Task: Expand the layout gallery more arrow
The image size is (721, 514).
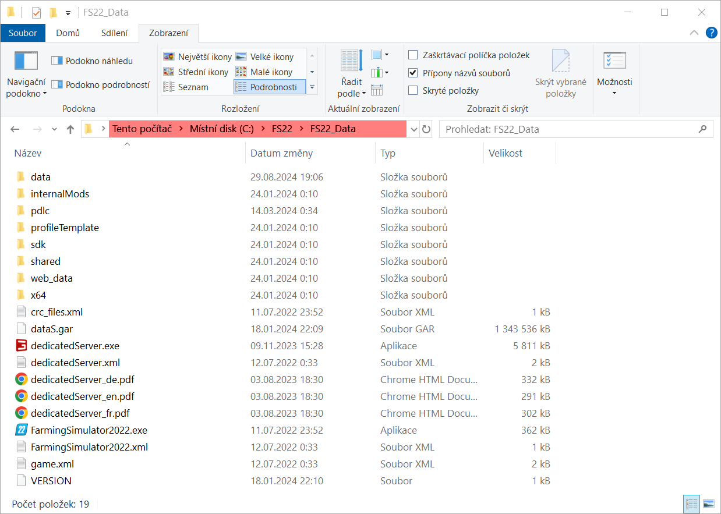Action: [x=312, y=87]
